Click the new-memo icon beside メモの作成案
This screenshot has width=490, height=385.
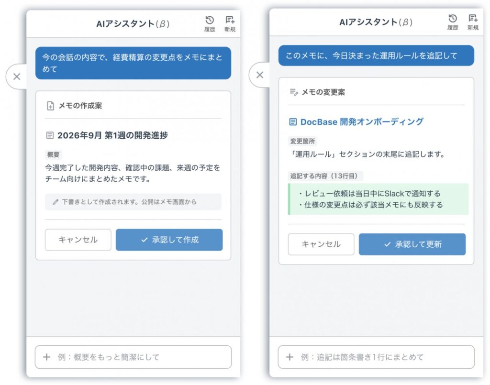click(x=50, y=106)
